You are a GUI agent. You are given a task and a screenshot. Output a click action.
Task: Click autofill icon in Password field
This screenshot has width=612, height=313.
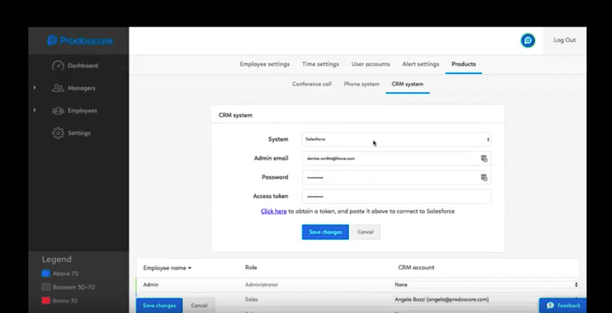tap(484, 178)
